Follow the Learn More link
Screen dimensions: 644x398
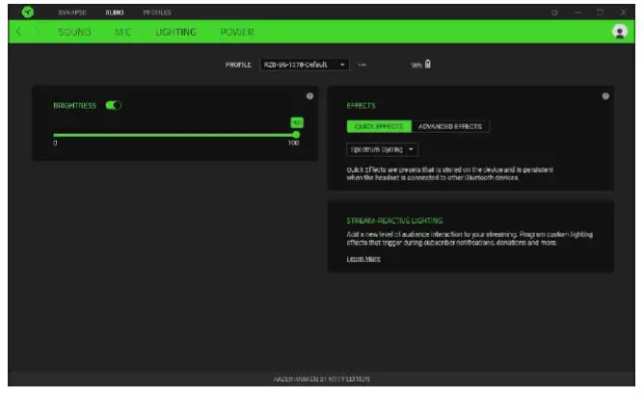363,259
